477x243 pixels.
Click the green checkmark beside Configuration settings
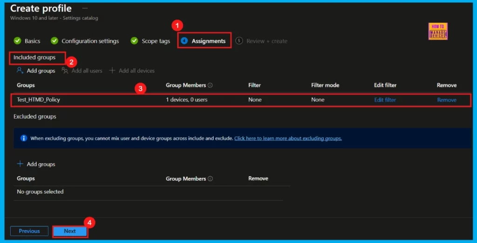click(55, 41)
